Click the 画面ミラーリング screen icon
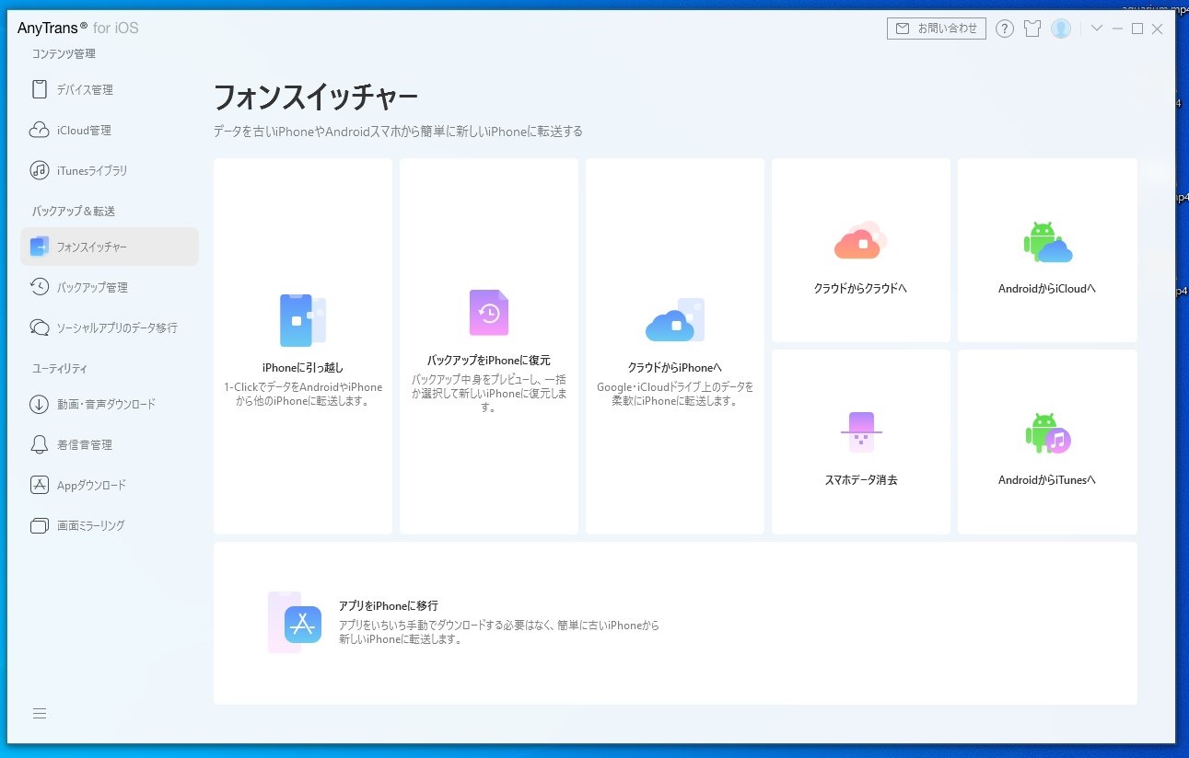 point(39,525)
